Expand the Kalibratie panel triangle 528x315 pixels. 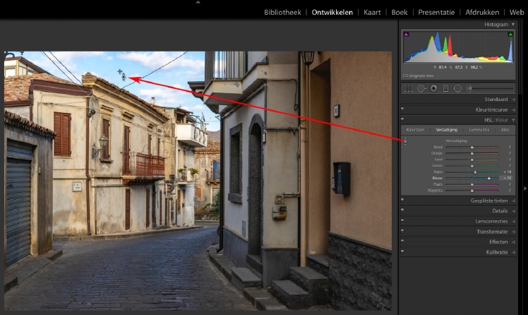click(x=513, y=252)
